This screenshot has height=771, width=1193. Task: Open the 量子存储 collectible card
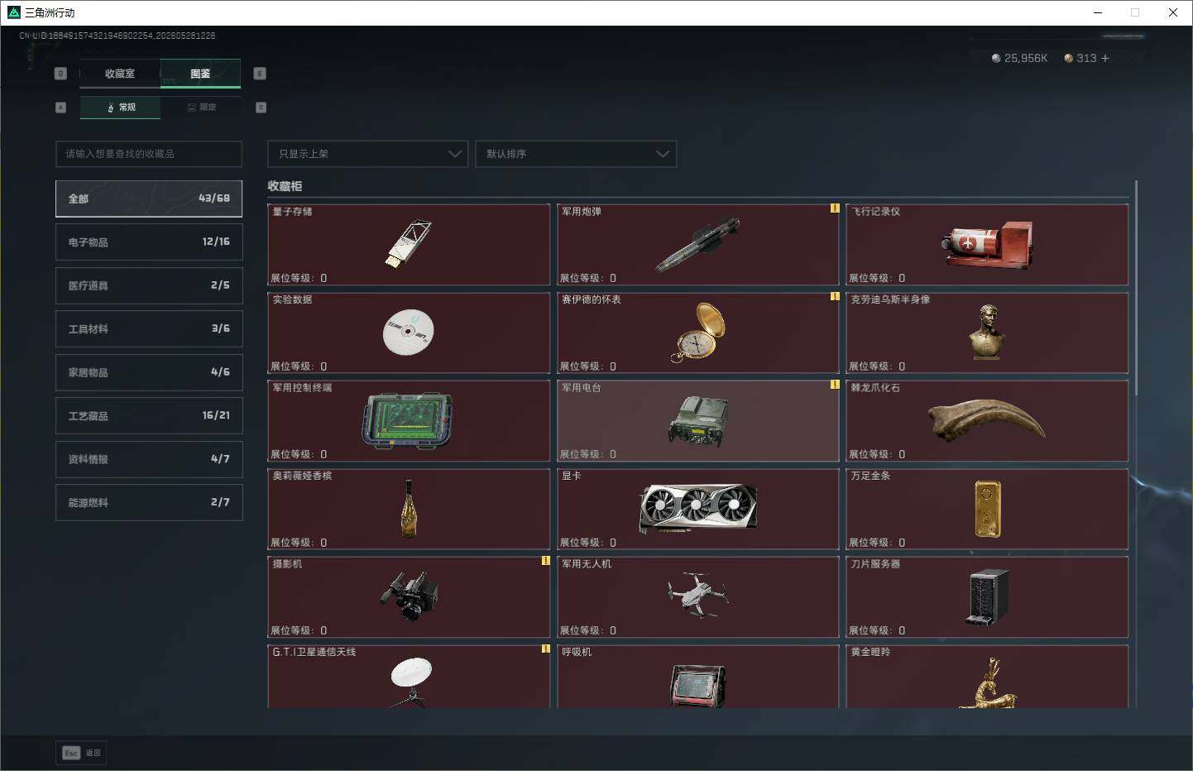[x=409, y=245]
